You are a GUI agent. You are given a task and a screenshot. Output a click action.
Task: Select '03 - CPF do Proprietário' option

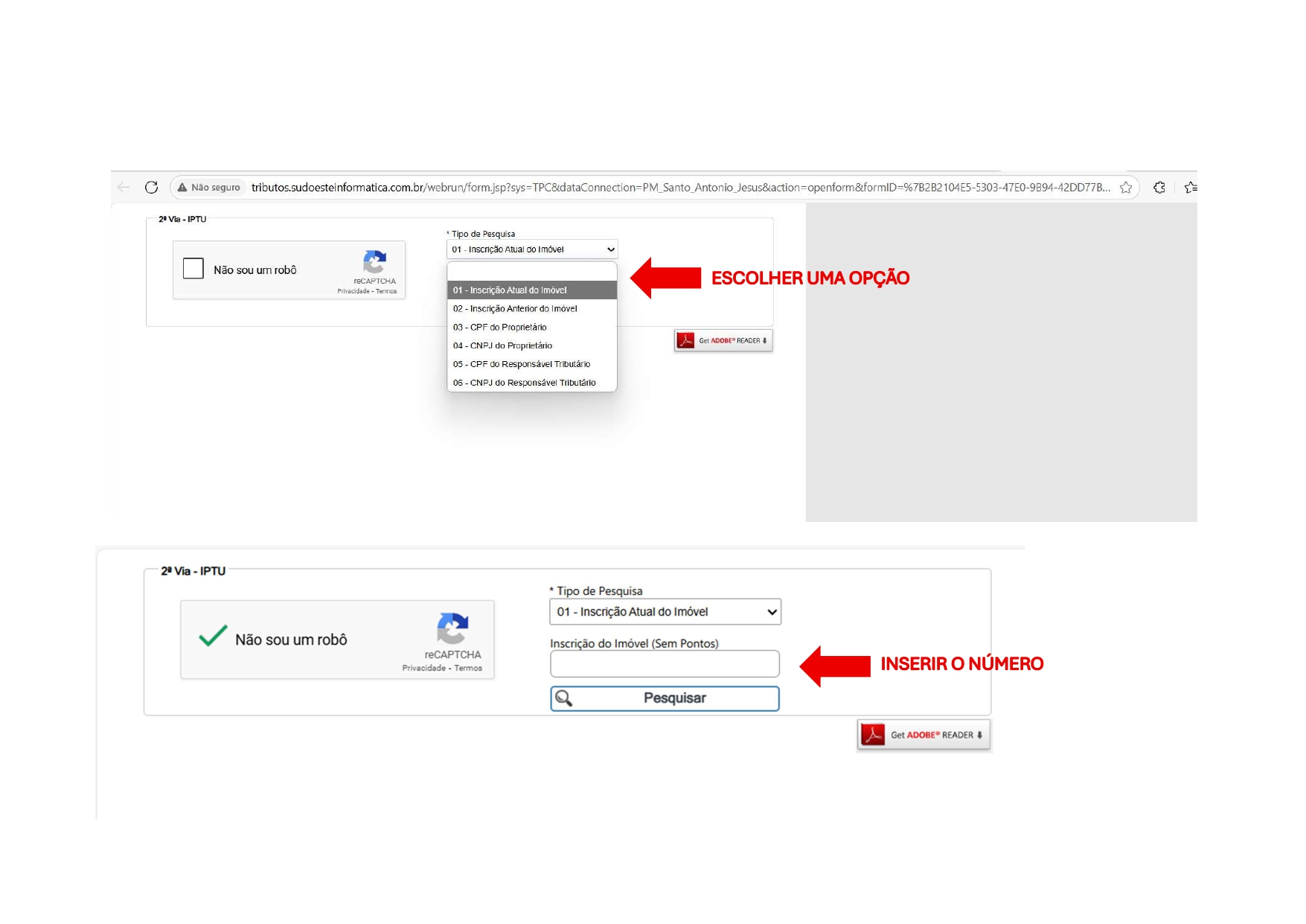pos(532,327)
